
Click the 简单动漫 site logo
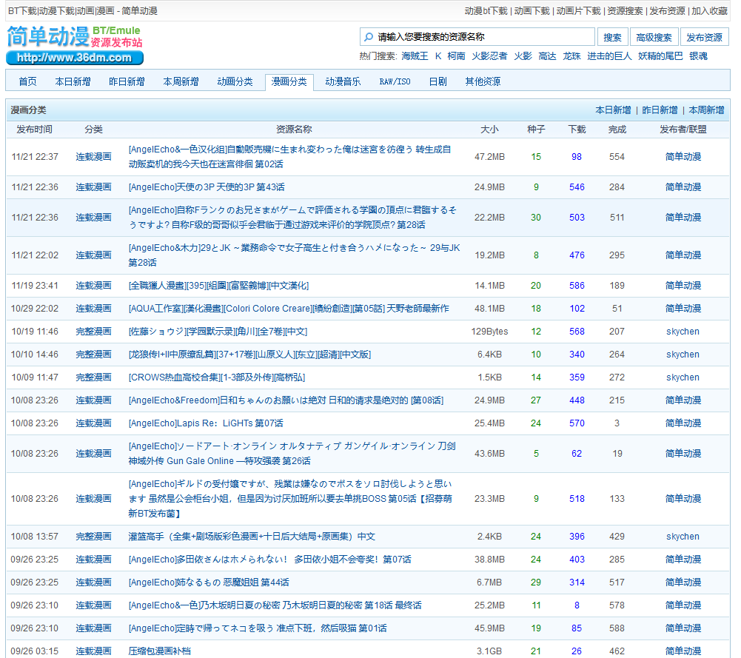(x=74, y=44)
